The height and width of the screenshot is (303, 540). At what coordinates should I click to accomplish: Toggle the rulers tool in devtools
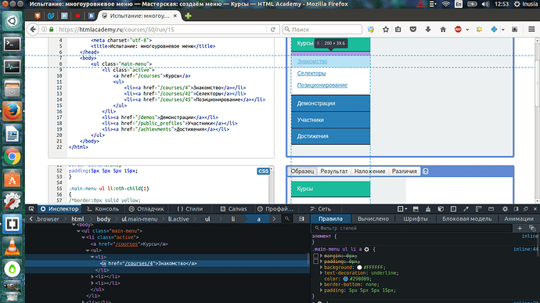(x=478, y=209)
